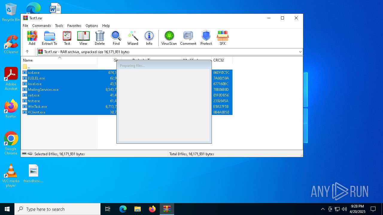Open the notification center
383x215 pixels.
tap(373, 209)
